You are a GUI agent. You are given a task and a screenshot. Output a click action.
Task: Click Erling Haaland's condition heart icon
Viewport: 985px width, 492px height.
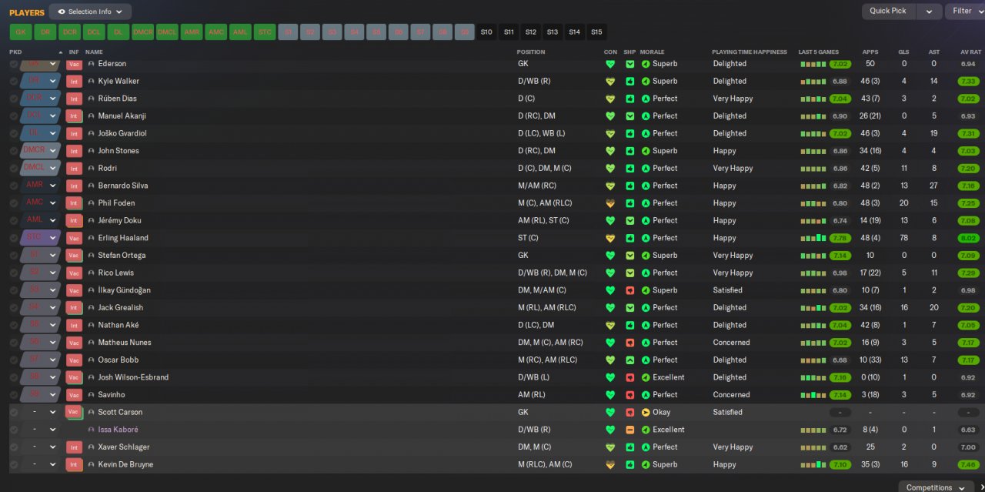(x=610, y=238)
